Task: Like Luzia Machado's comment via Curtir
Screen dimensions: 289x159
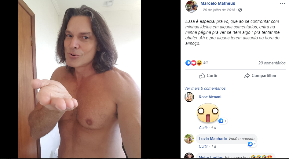Action: tap(203, 146)
